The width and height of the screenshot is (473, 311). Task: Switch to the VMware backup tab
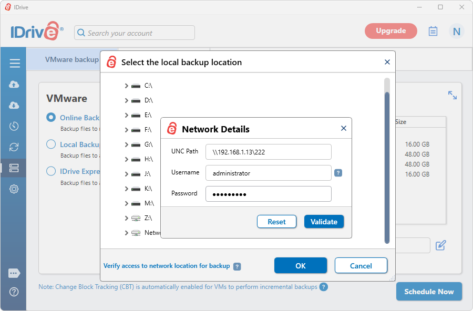point(72,59)
